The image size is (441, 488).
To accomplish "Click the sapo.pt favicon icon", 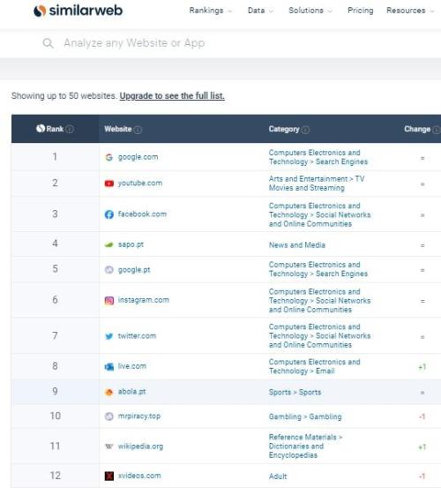I will [x=108, y=244].
